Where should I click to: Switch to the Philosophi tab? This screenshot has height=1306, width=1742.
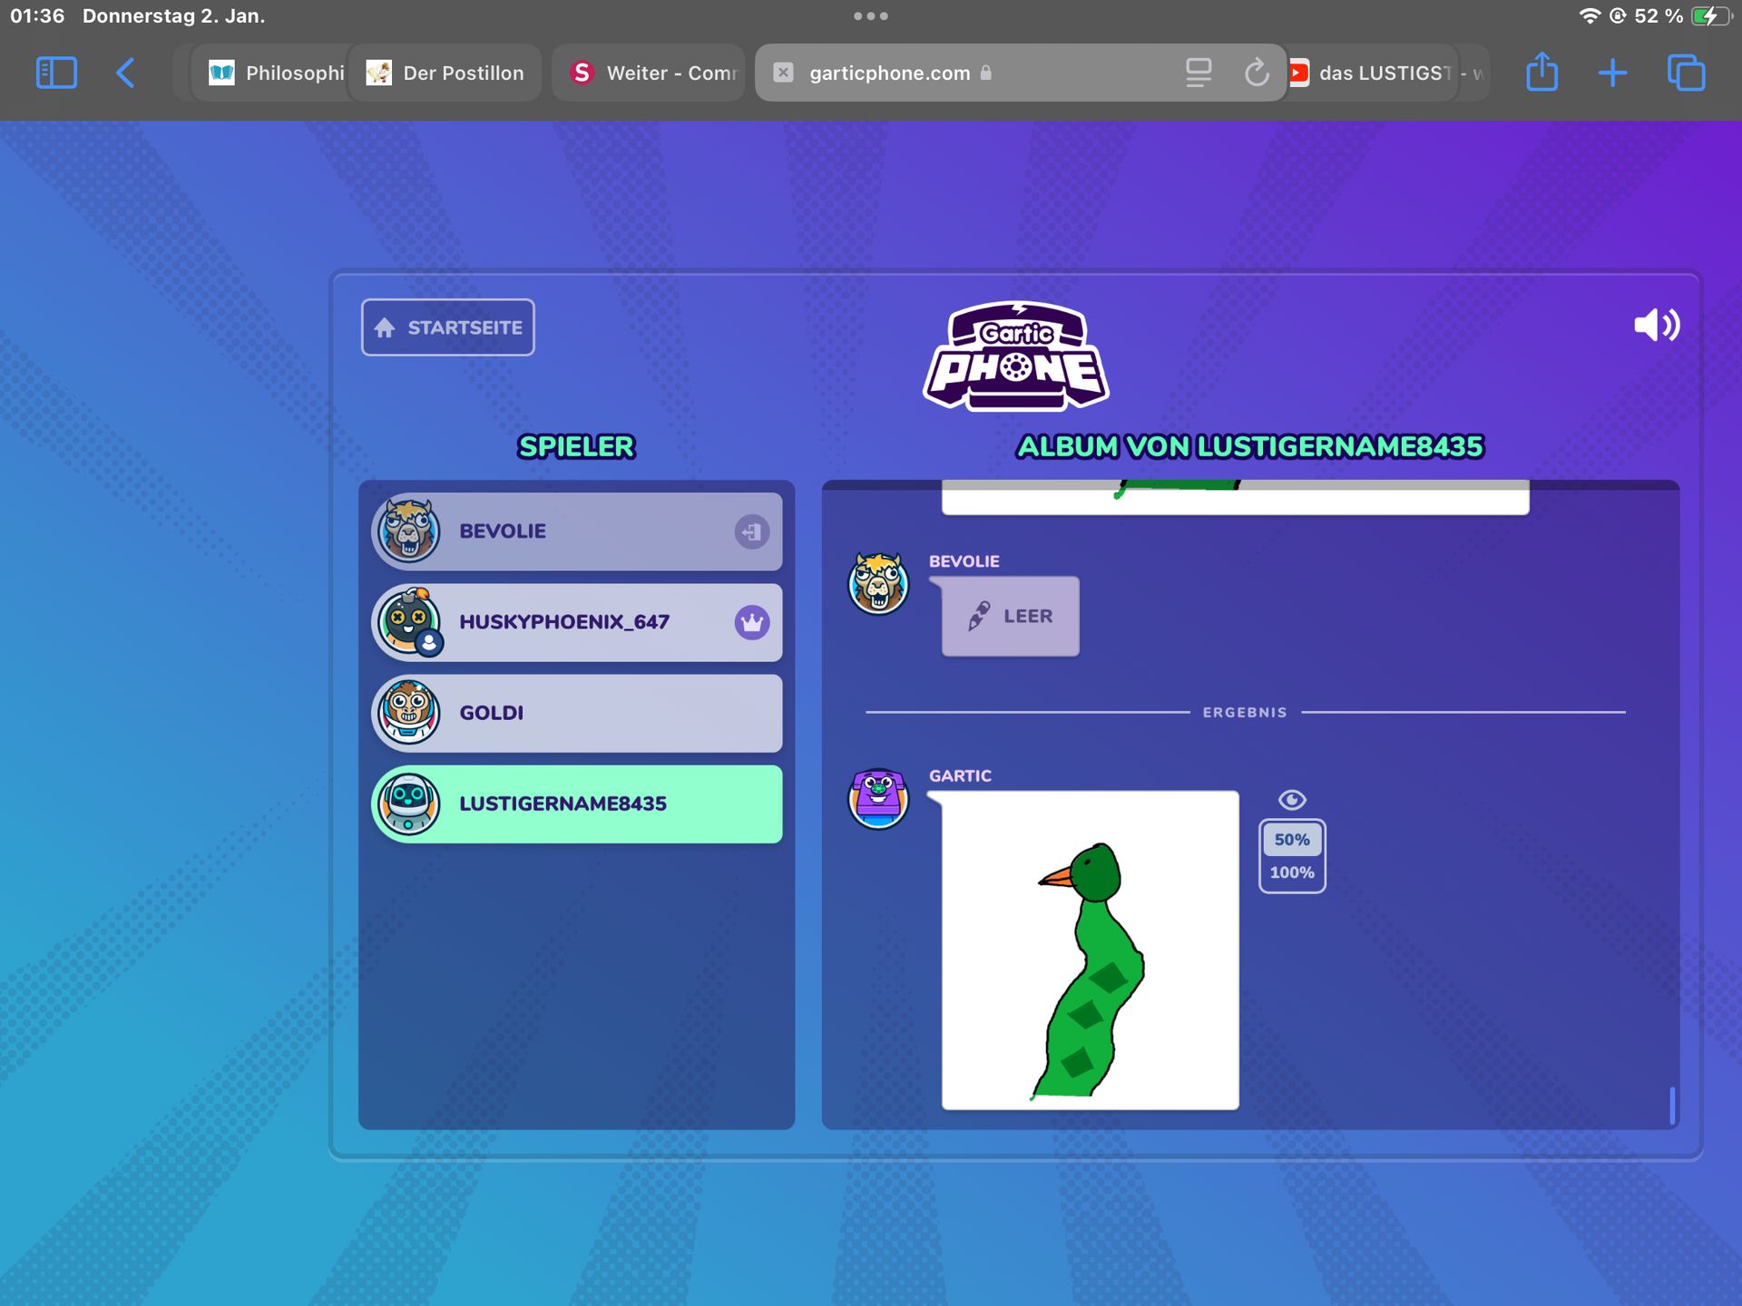(x=277, y=73)
